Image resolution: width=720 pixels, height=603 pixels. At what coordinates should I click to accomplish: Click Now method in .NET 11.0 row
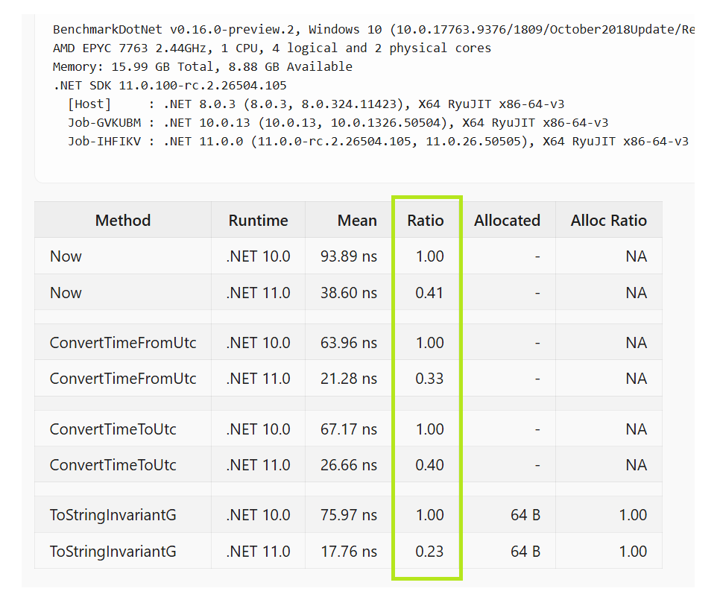(x=66, y=292)
